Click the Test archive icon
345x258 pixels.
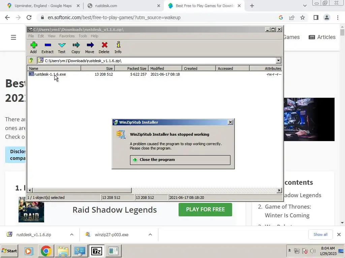tap(62, 47)
